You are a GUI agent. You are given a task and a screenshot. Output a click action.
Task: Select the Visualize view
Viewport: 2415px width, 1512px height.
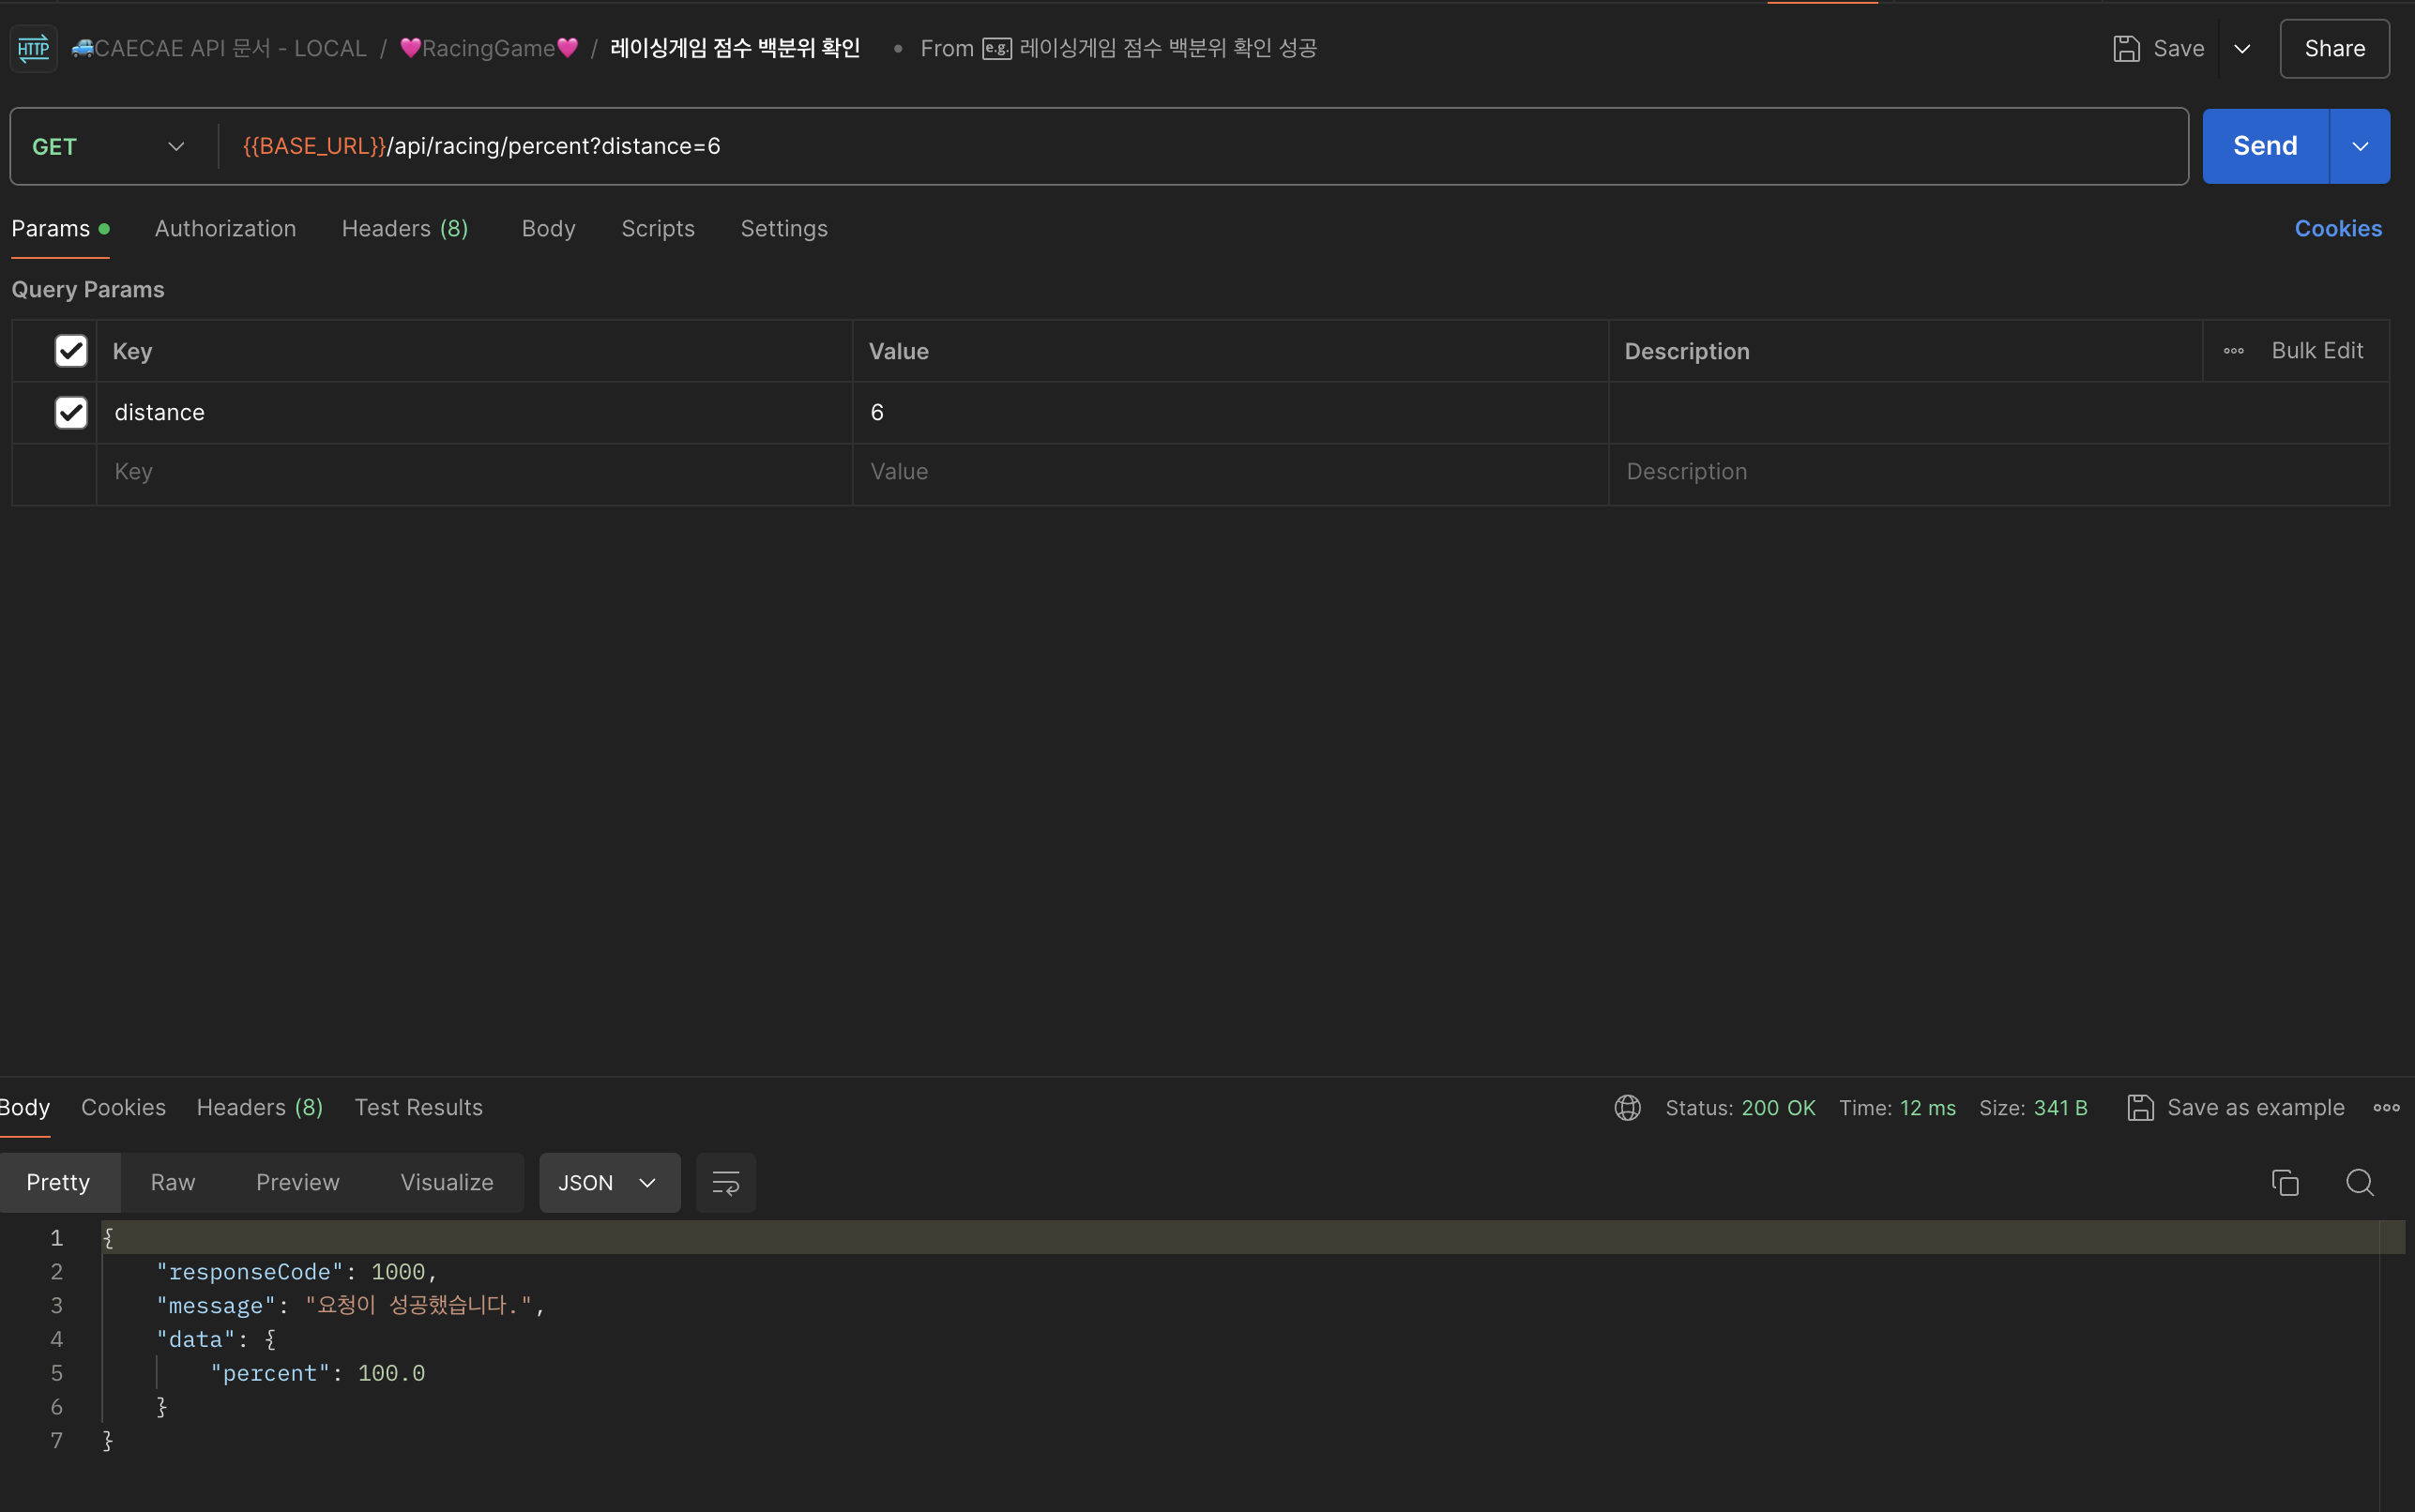click(446, 1182)
